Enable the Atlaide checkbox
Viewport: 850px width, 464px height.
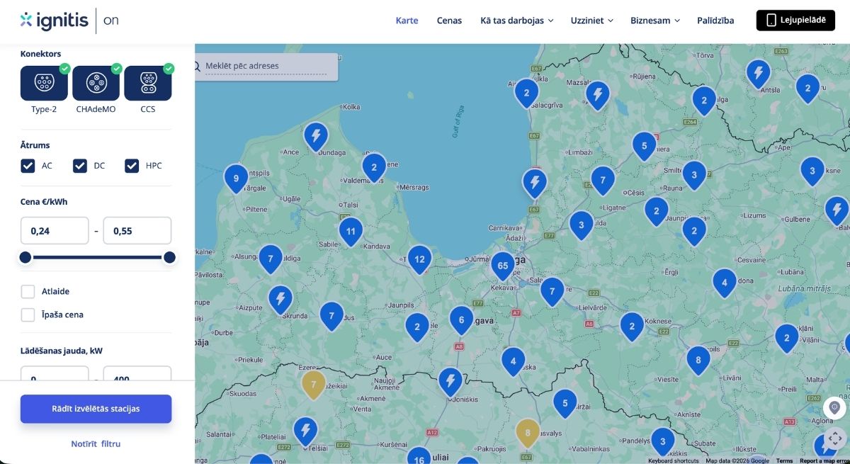(28, 291)
